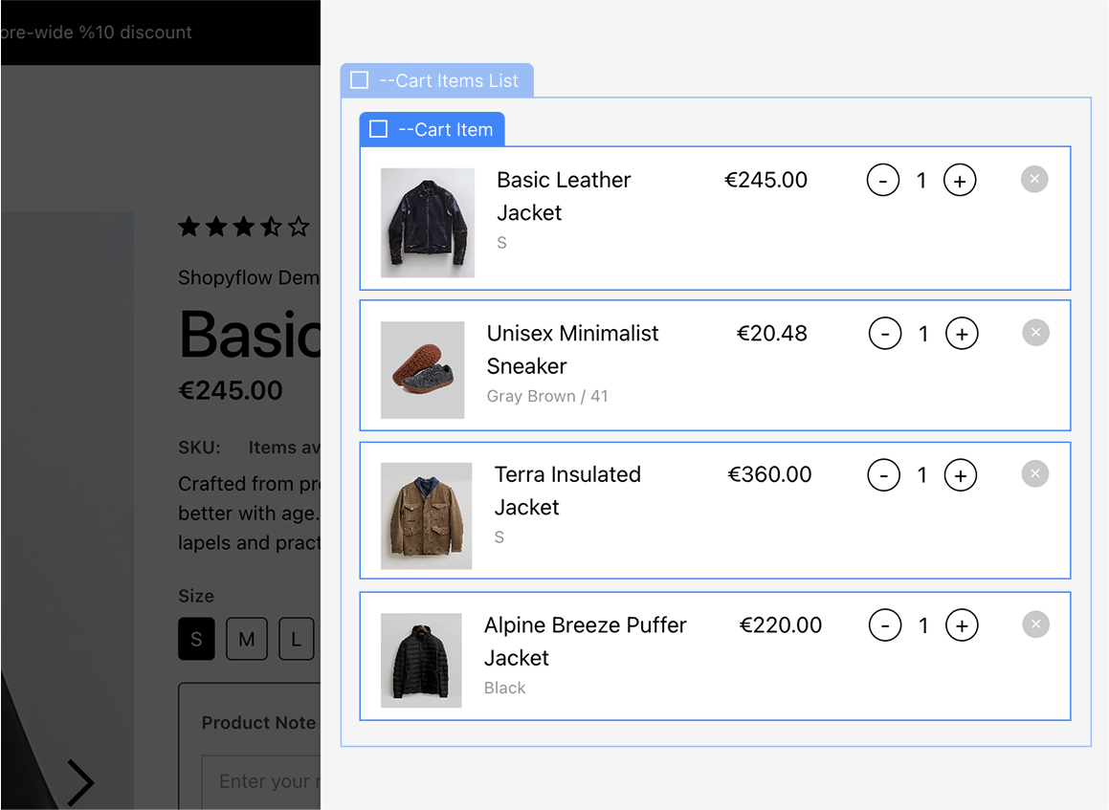Image resolution: width=1109 pixels, height=810 pixels.
Task: Remove Basic Leather Jacket from cart
Action: 1034,180
